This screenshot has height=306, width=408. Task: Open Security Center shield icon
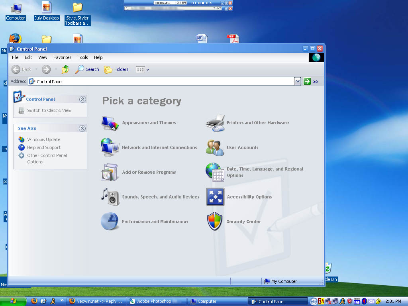[215, 221]
